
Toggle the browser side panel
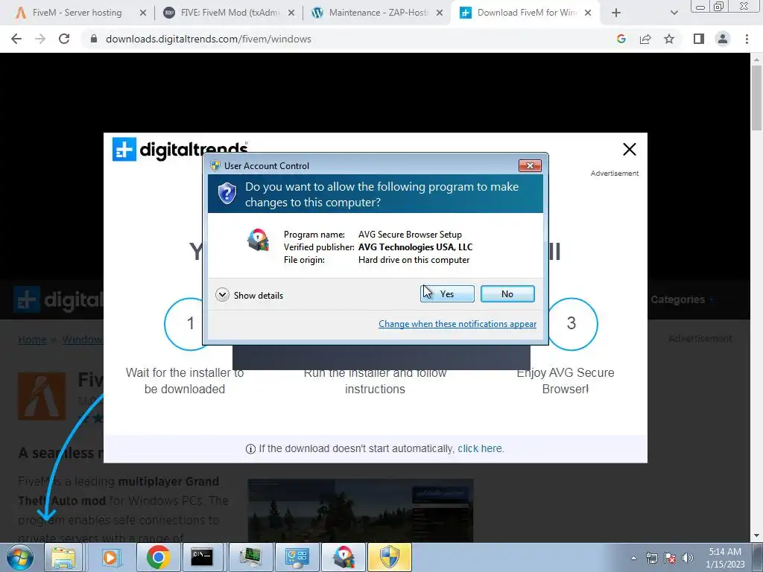pyautogui.click(x=699, y=39)
